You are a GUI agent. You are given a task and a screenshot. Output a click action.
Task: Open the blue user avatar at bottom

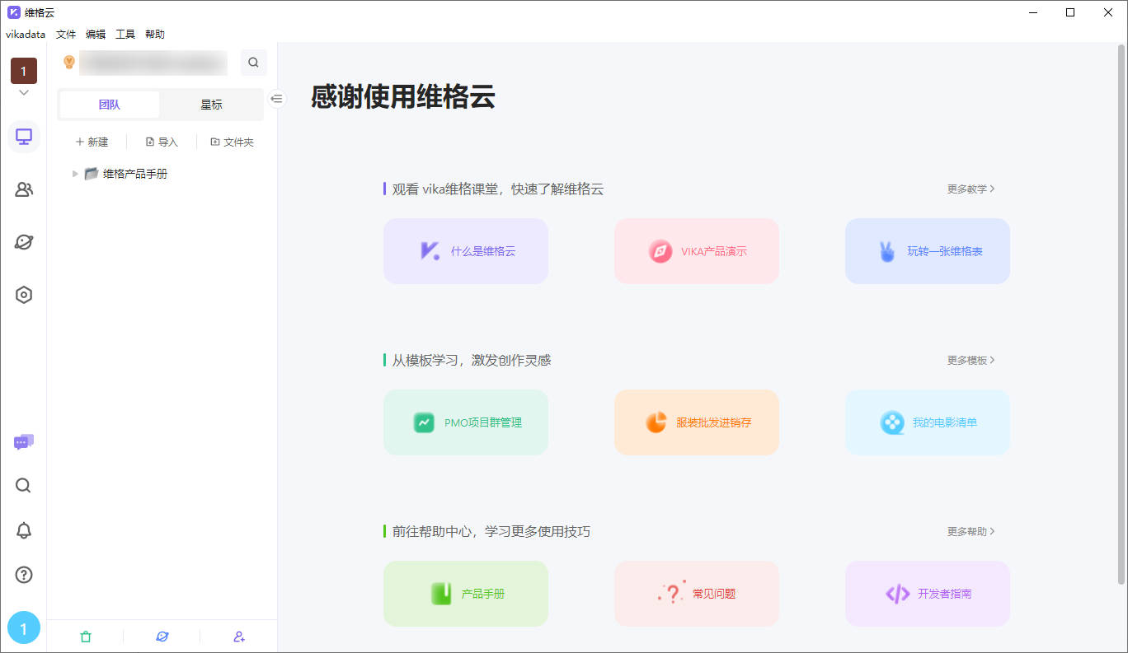click(x=24, y=628)
